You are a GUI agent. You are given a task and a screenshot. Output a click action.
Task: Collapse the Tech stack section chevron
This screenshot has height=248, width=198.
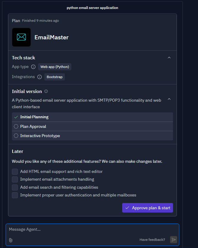pyautogui.click(x=169, y=58)
